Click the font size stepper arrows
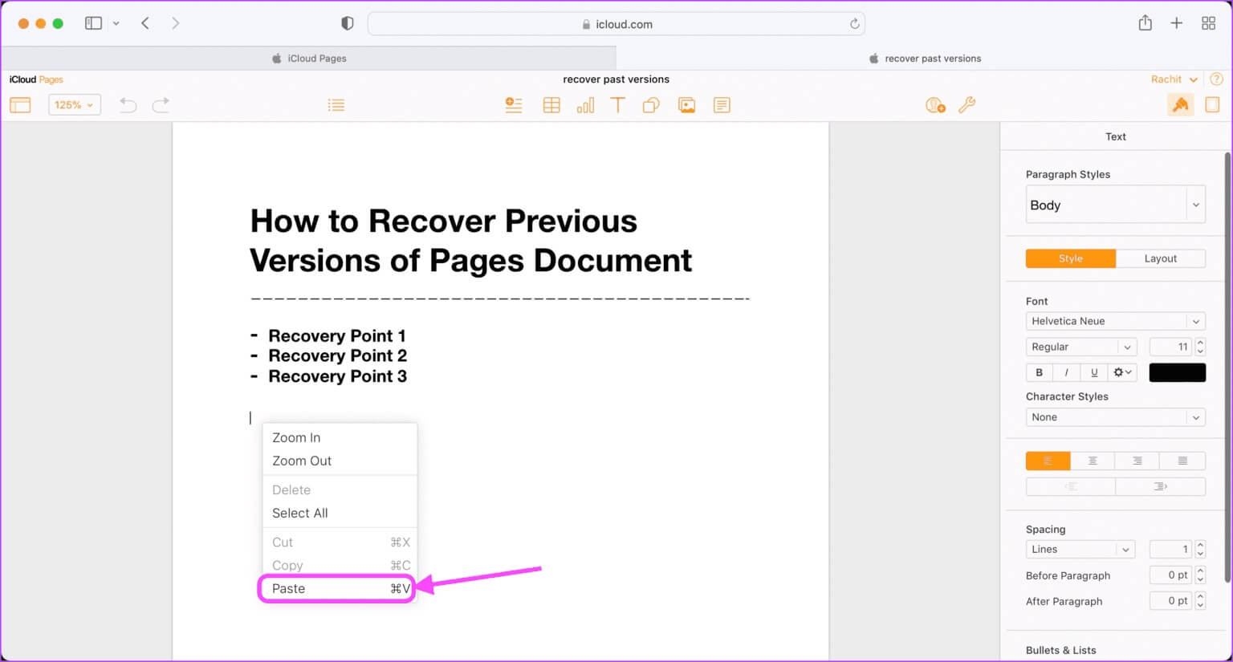 click(1201, 347)
